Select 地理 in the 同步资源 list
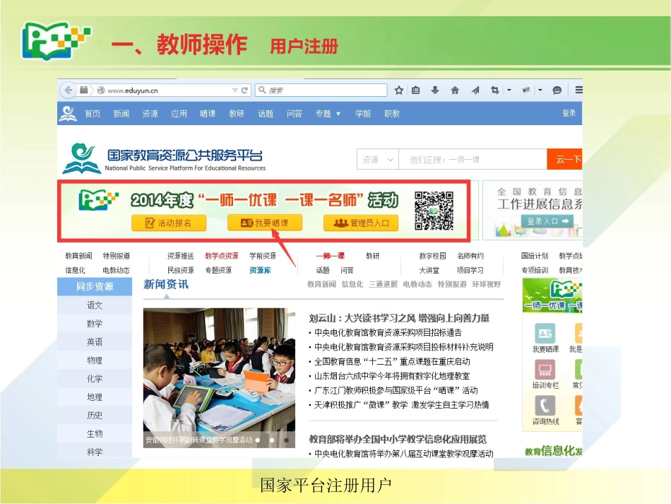 click(95, 397)
